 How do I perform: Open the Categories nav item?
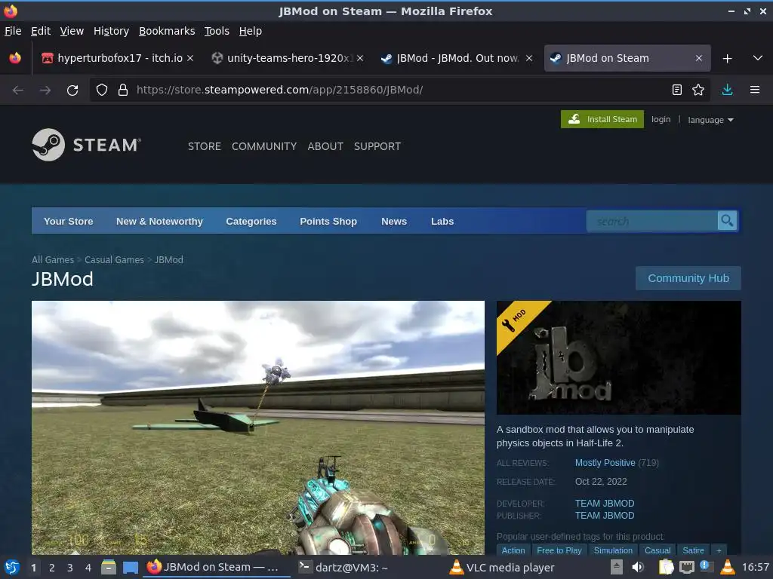pos(251,221)
